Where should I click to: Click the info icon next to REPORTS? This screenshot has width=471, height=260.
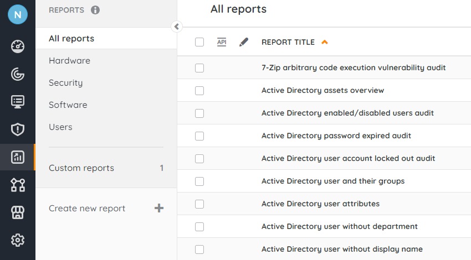(x=95, y=10)
